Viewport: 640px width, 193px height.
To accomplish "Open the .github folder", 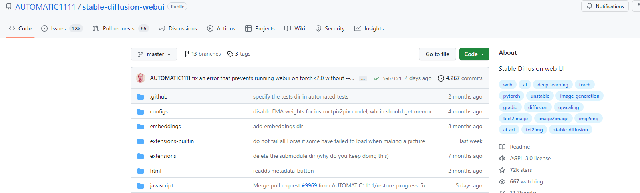I will click(x=159, y=96).
